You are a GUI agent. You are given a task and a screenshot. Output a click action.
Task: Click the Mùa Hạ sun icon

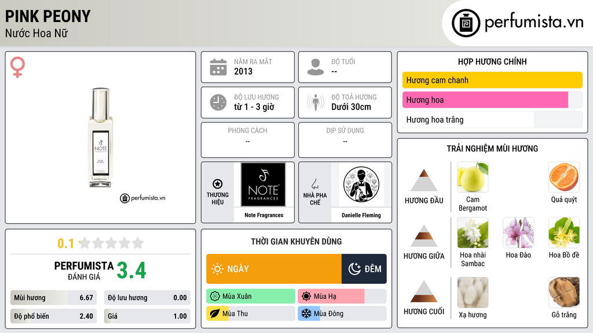click(306, 297)
